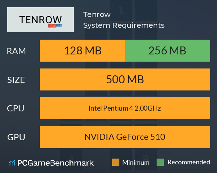
Task: Click the orange Minimum legend swatch
Action: click(116, 162)
